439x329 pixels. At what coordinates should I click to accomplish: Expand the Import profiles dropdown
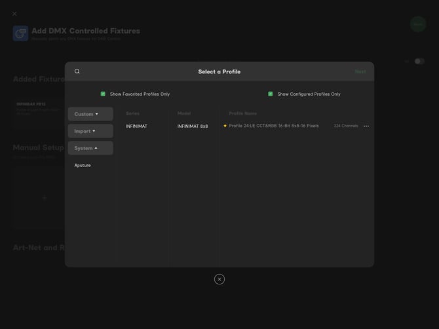tap(90, 131)
